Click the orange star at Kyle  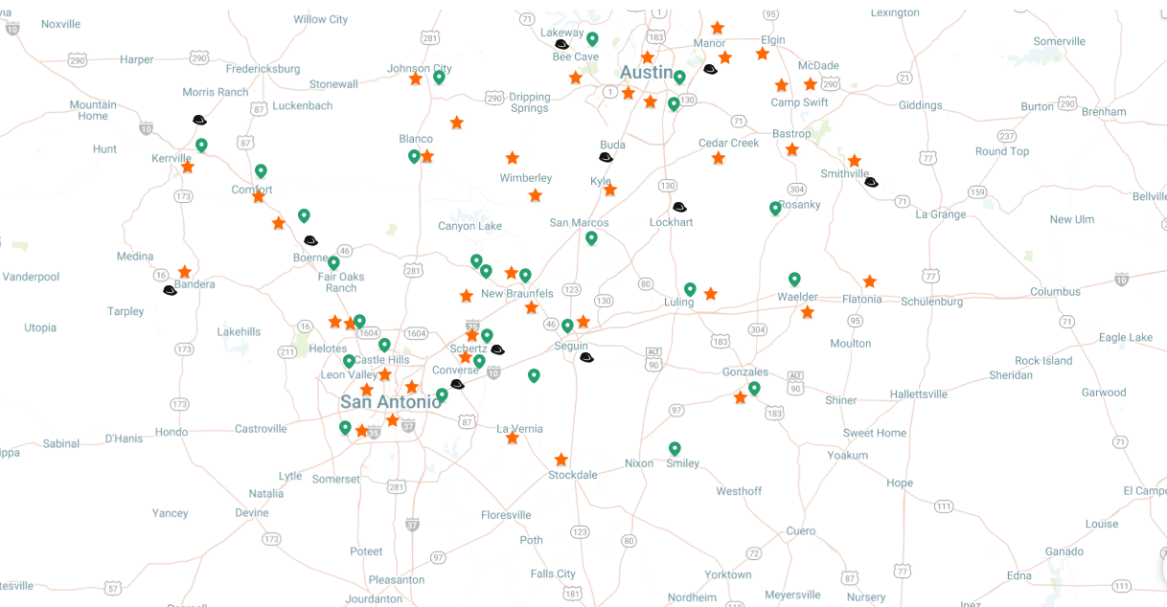(610, 191)
